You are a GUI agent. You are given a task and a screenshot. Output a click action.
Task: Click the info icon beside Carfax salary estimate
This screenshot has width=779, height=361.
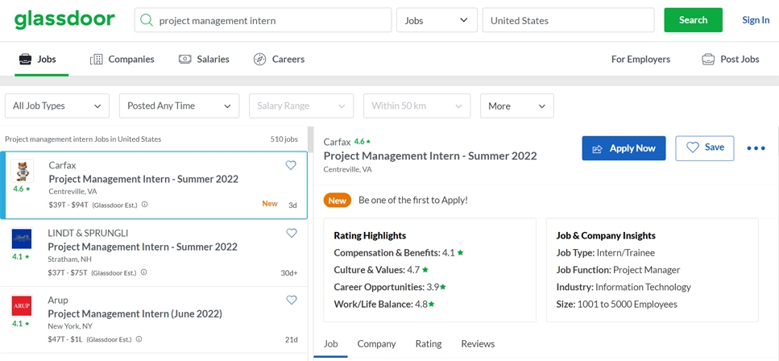pos(145,205)
